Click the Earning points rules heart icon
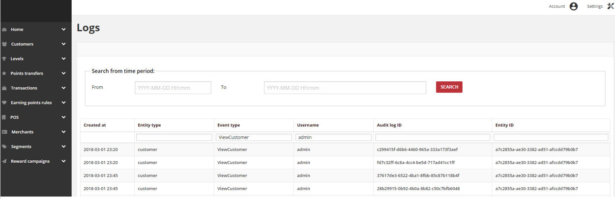The image size is (615, 199). point(4,103)
